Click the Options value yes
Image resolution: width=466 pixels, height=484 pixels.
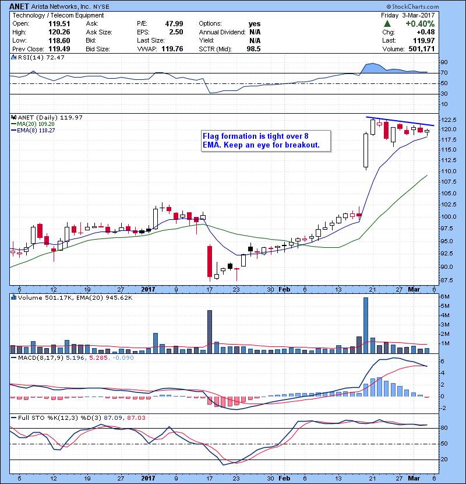pyautogui.click(x=255, y=24)
